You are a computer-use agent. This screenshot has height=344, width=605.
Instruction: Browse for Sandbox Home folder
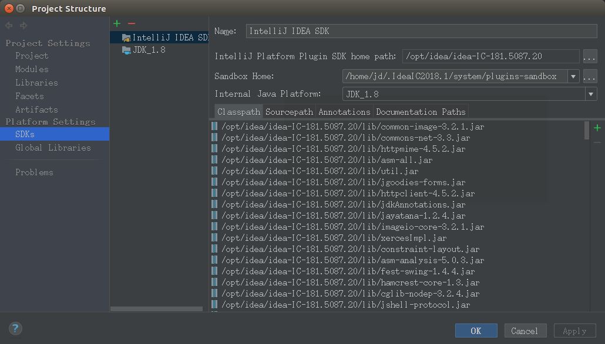[x=590, y=77]
